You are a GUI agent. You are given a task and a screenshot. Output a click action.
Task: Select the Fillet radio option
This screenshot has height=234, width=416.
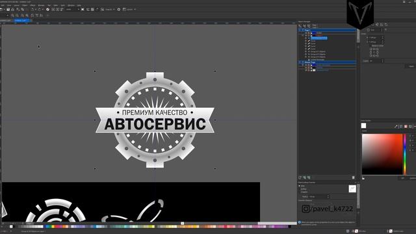click(x=300, y=186)
